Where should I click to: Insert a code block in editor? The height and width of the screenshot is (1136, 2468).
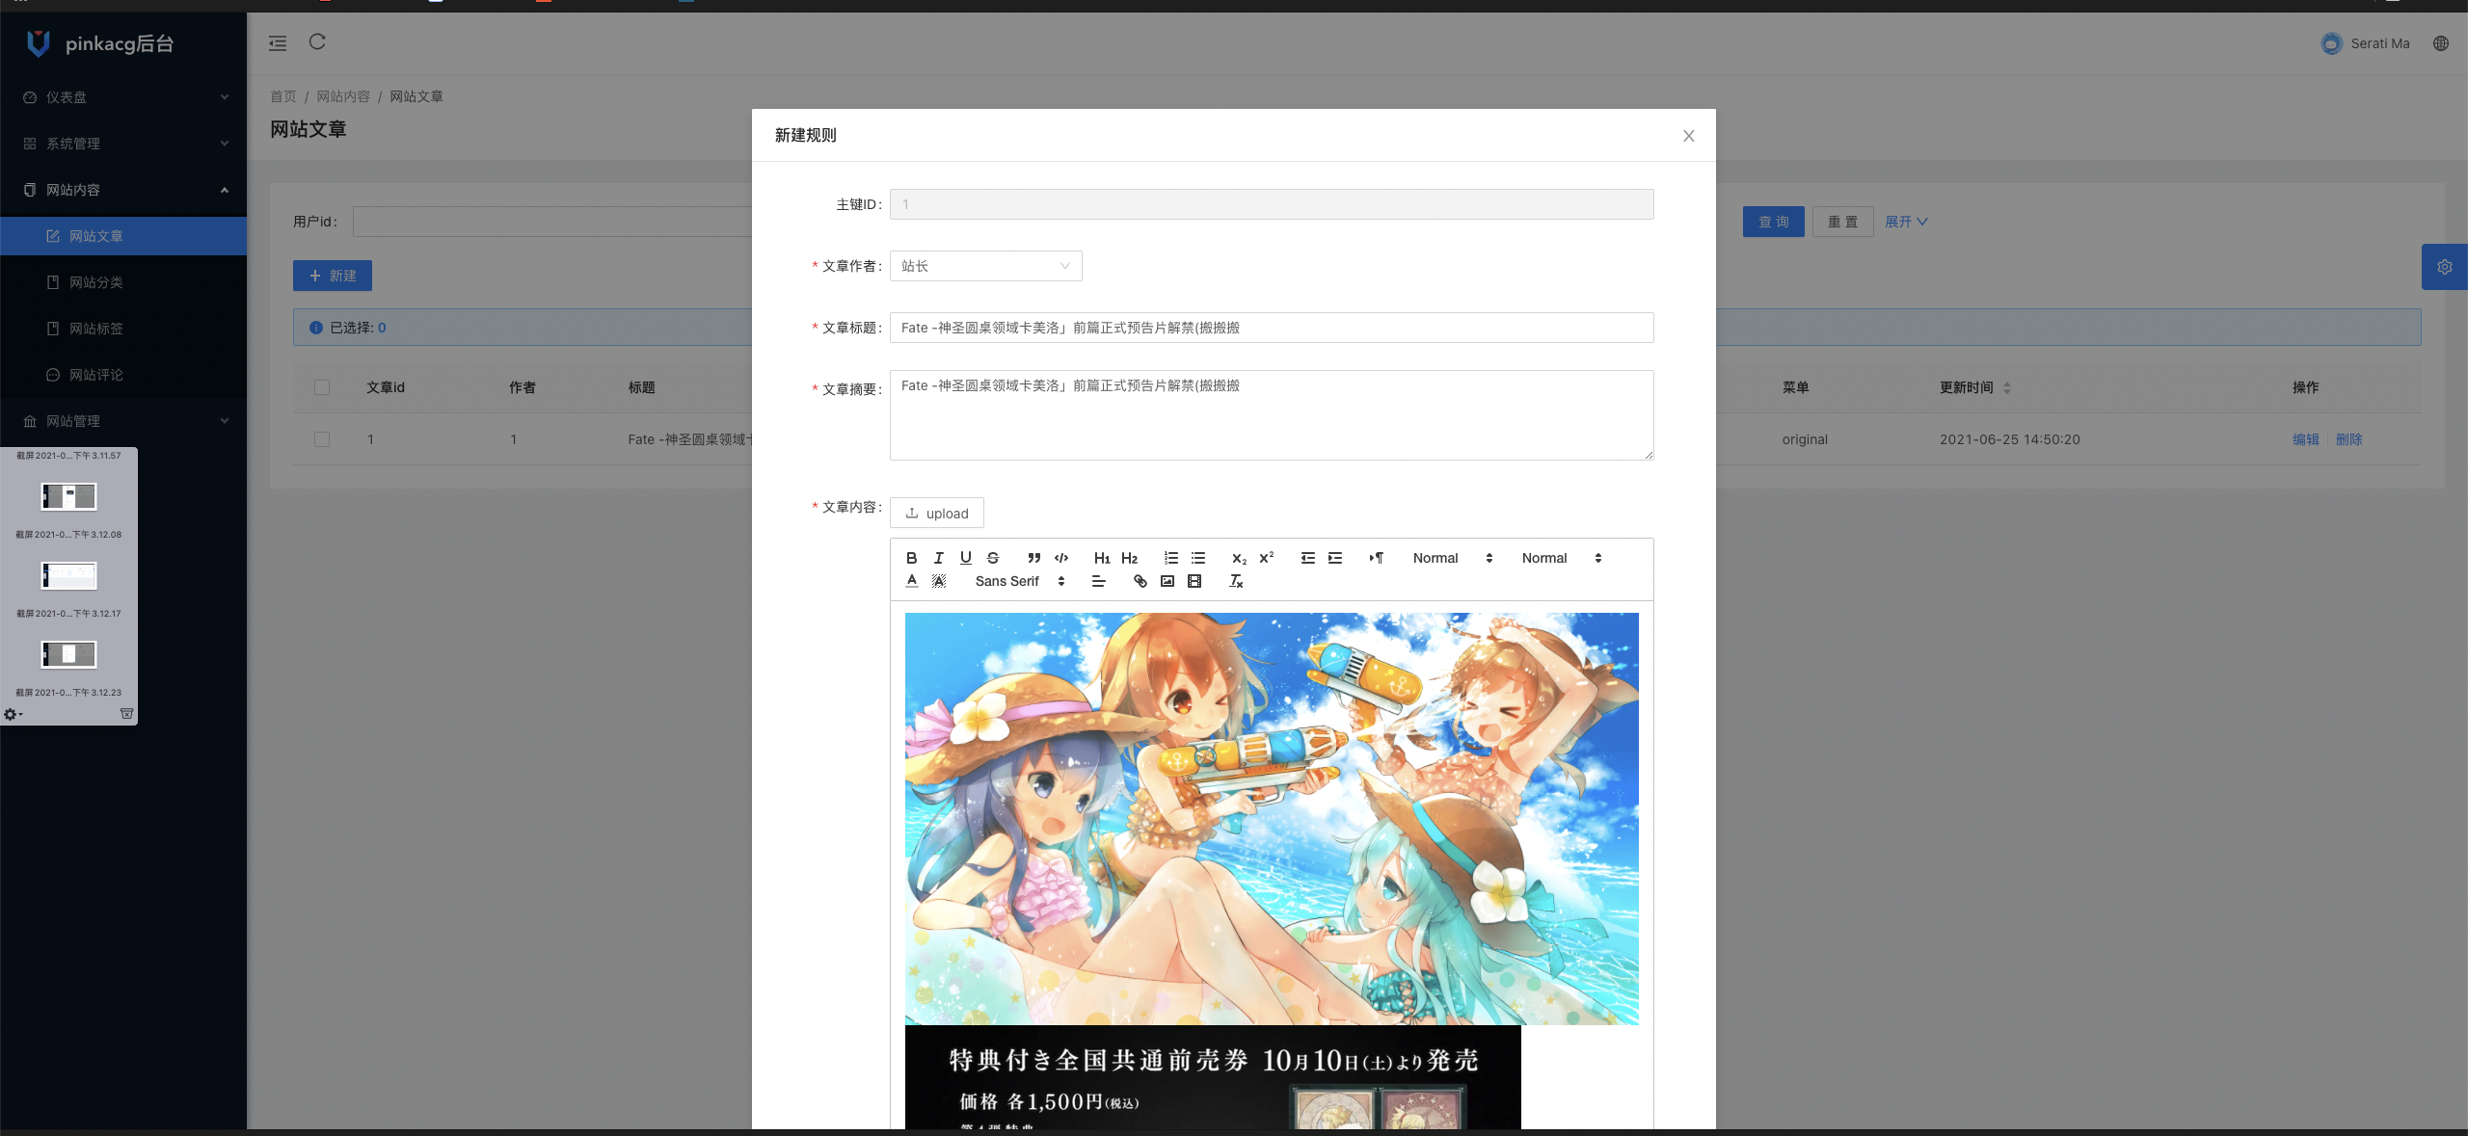click(1061, 558)
